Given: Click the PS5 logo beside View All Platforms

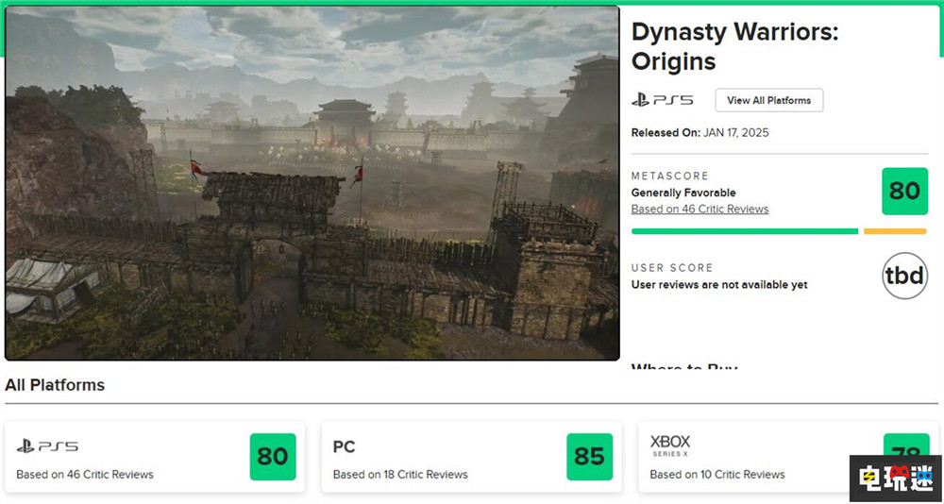Looking at the screenshot, I should [x=662, y=100].
